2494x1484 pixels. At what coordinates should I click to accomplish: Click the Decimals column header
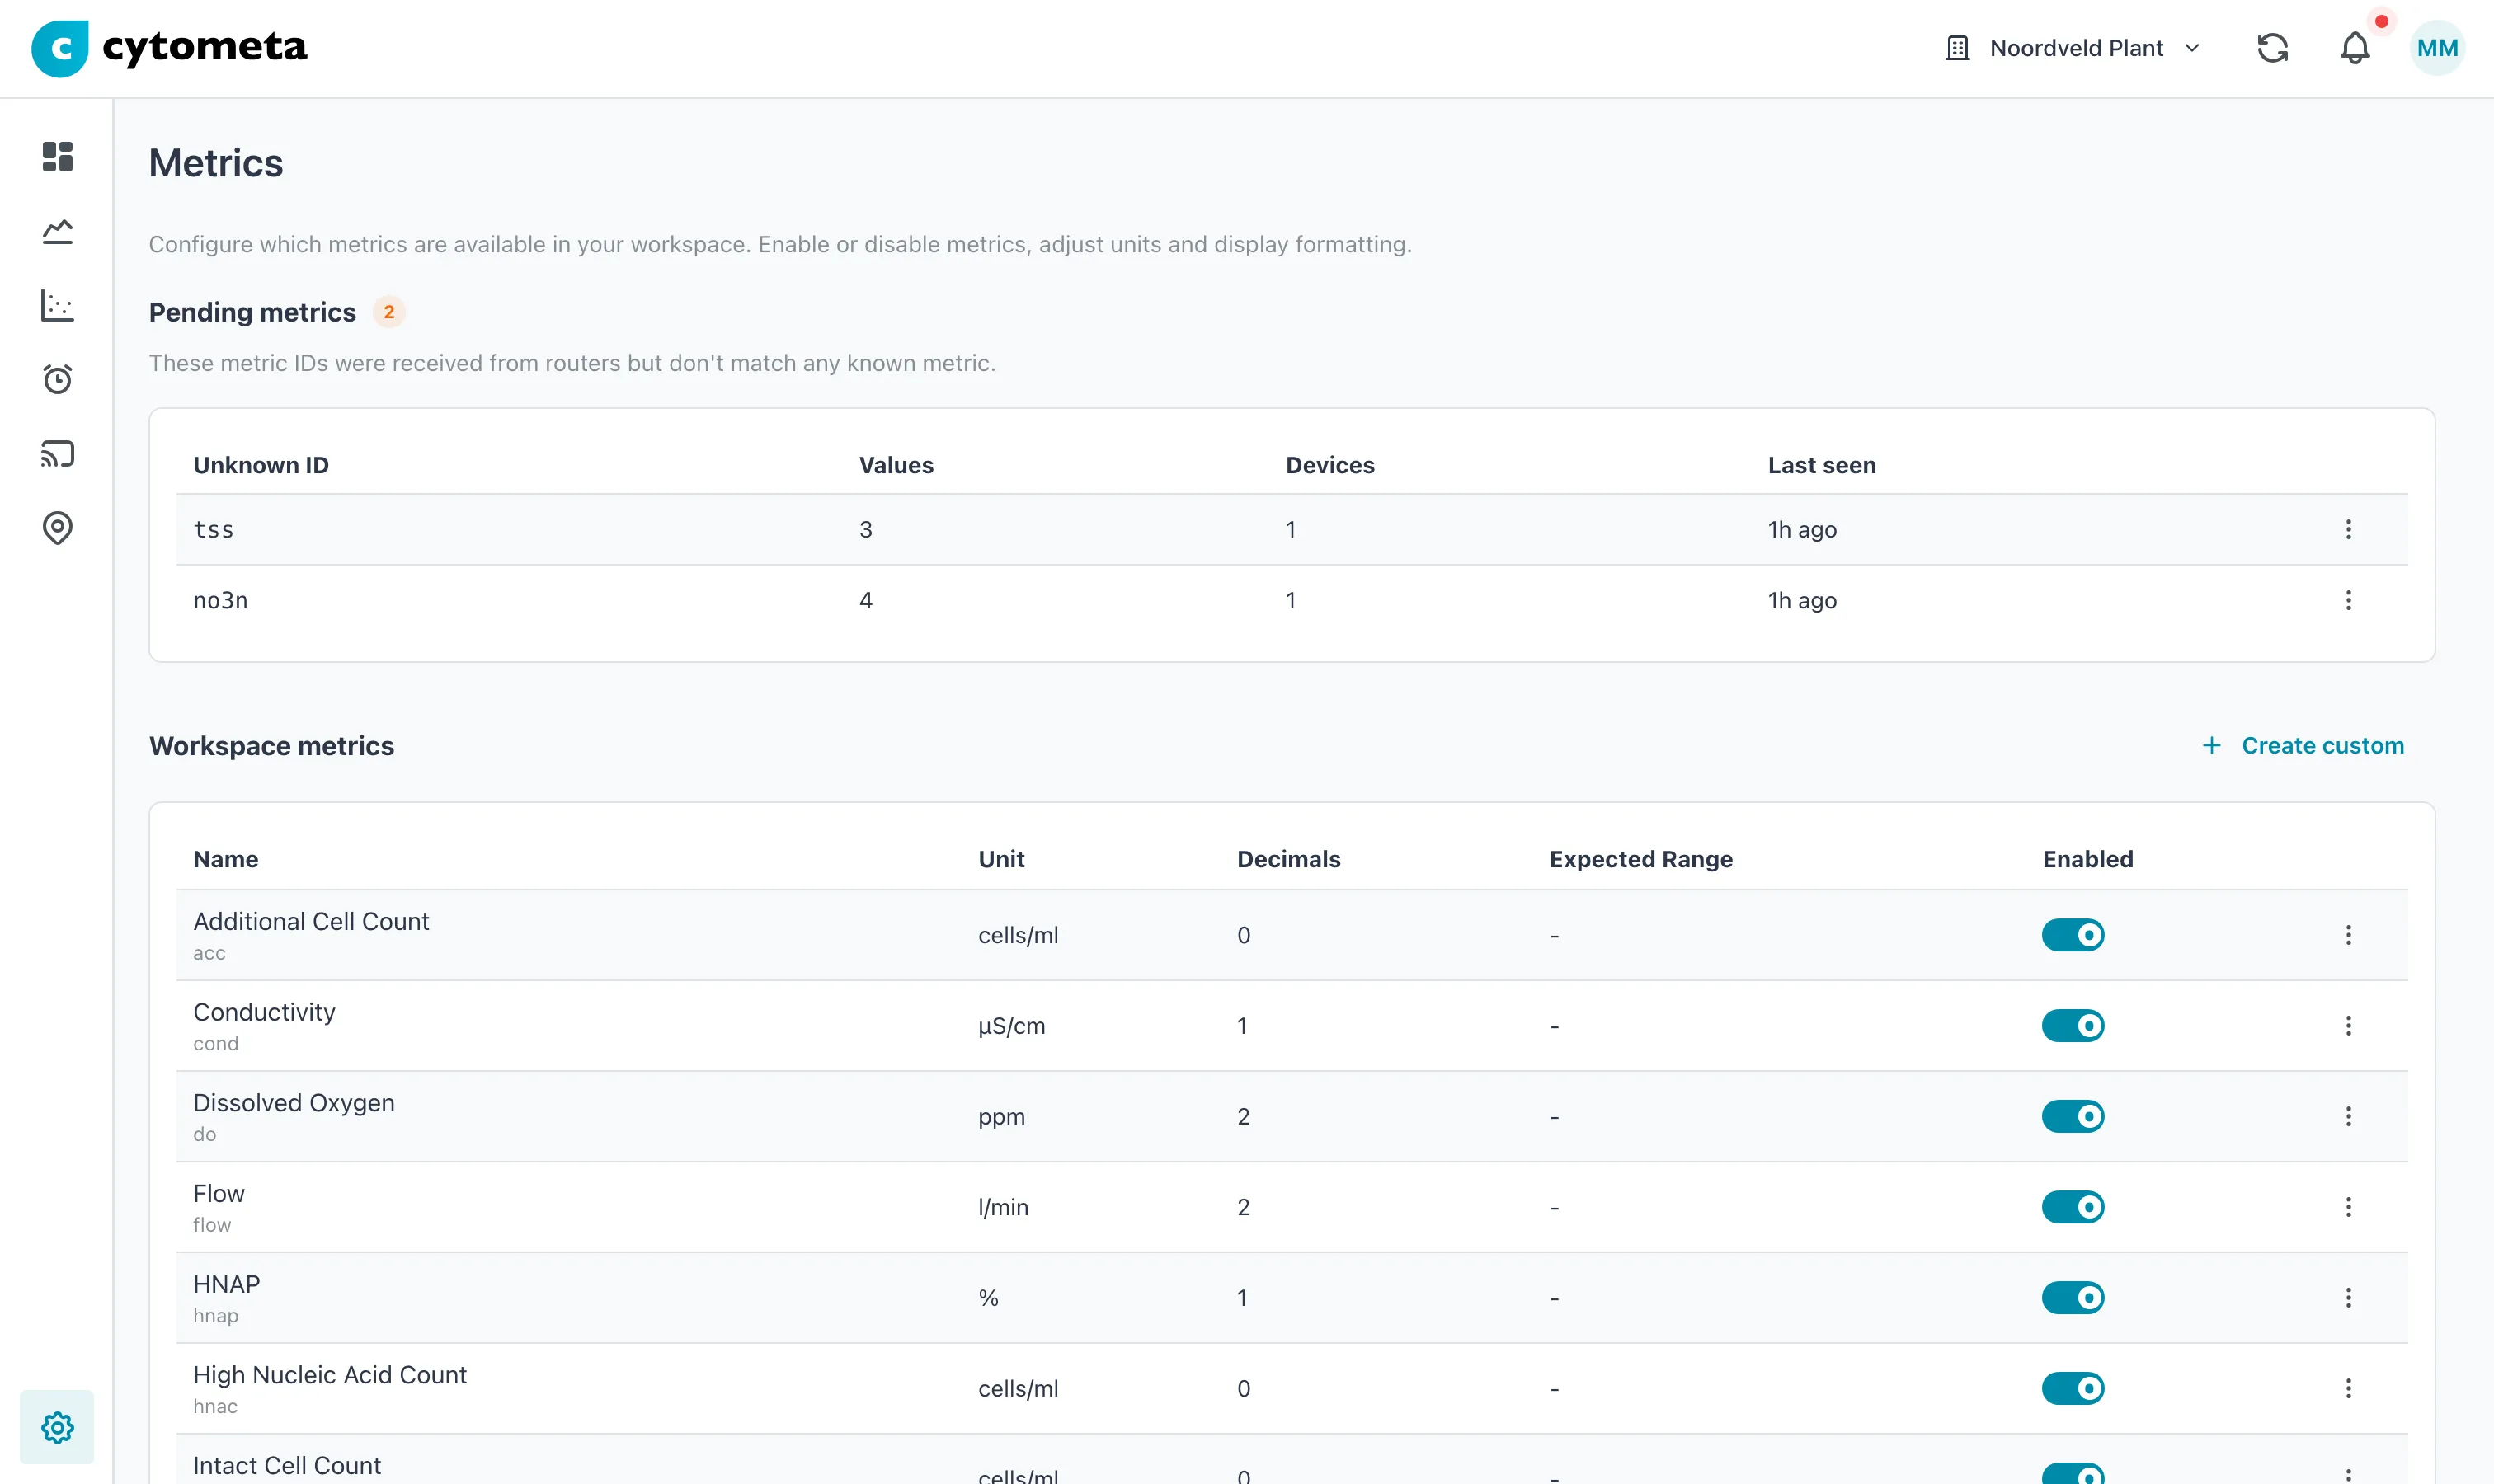pos(1288,859)
